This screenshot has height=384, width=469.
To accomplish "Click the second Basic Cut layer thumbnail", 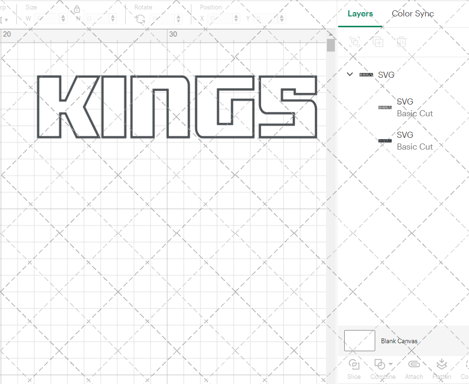I will pos(385,141).
